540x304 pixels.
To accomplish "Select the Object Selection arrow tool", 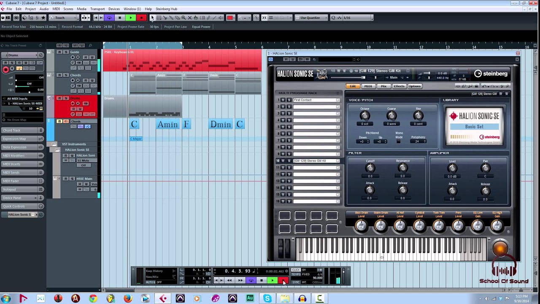I will pyautogui.click(x=152, y=18).
